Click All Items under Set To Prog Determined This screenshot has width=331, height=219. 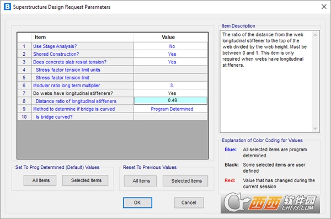point(40,180)
